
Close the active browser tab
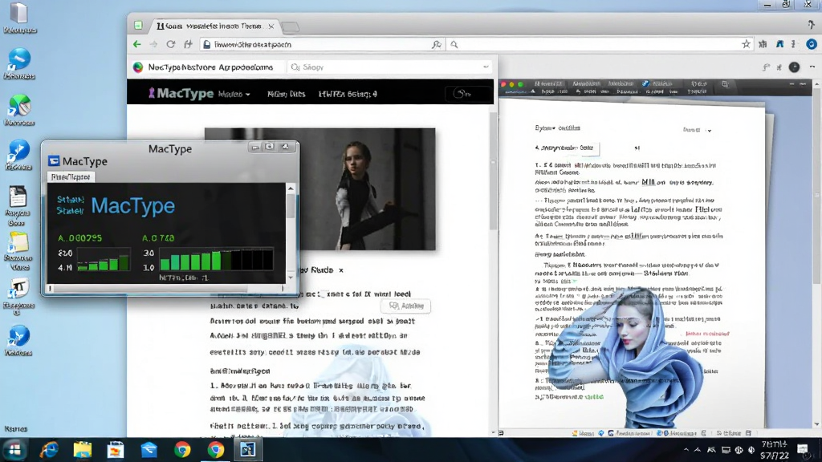click(271, 26)
